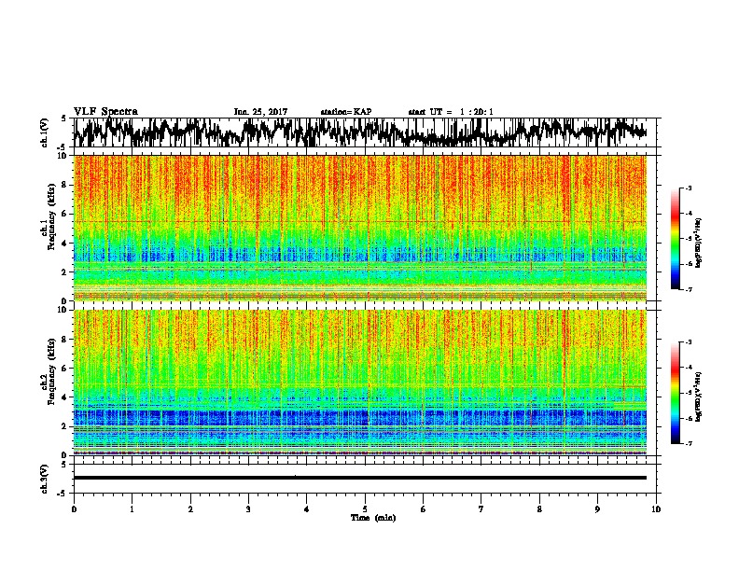739x571 pixels.
Task: Click the time axis tick label "3"
Action: tap(248, 509)
